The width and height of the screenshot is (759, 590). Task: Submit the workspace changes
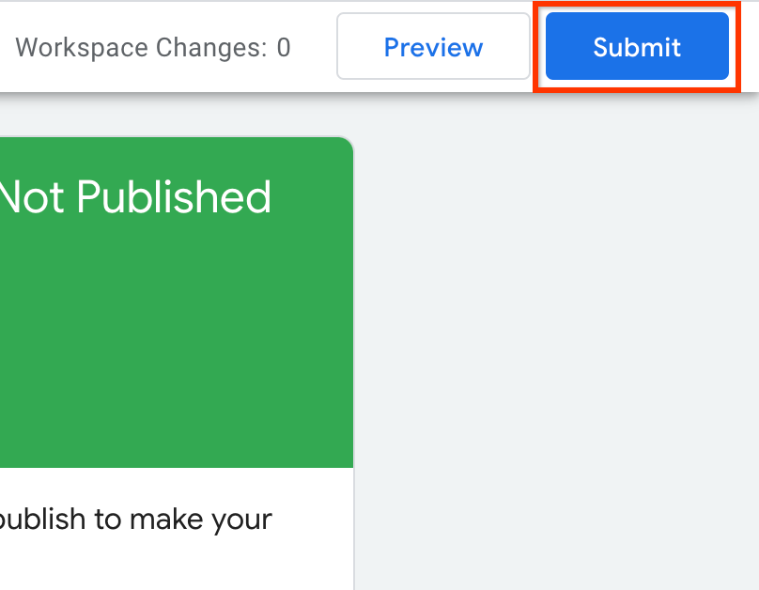coord(637,47)
